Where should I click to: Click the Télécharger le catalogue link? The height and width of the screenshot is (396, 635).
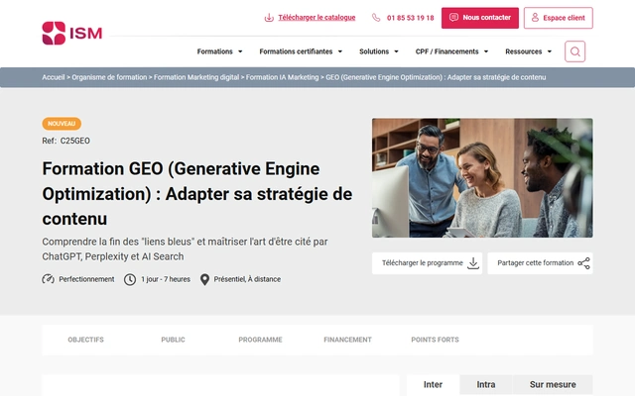(x=317, y=18)
